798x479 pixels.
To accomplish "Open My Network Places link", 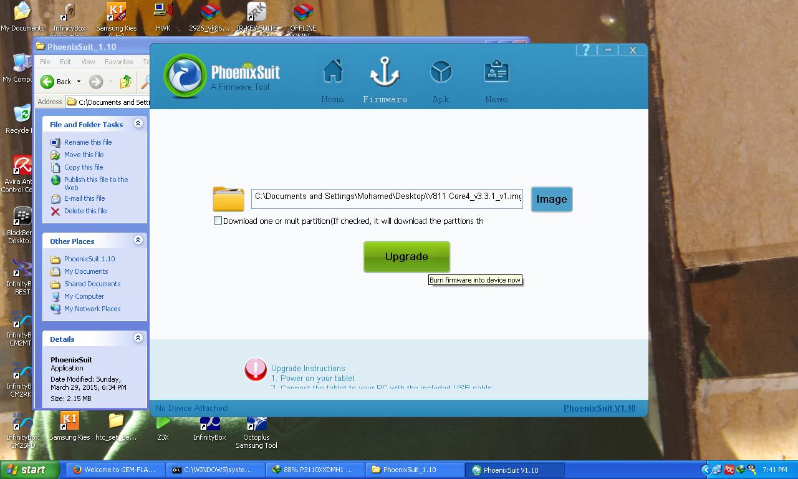I will coord(92,309).
